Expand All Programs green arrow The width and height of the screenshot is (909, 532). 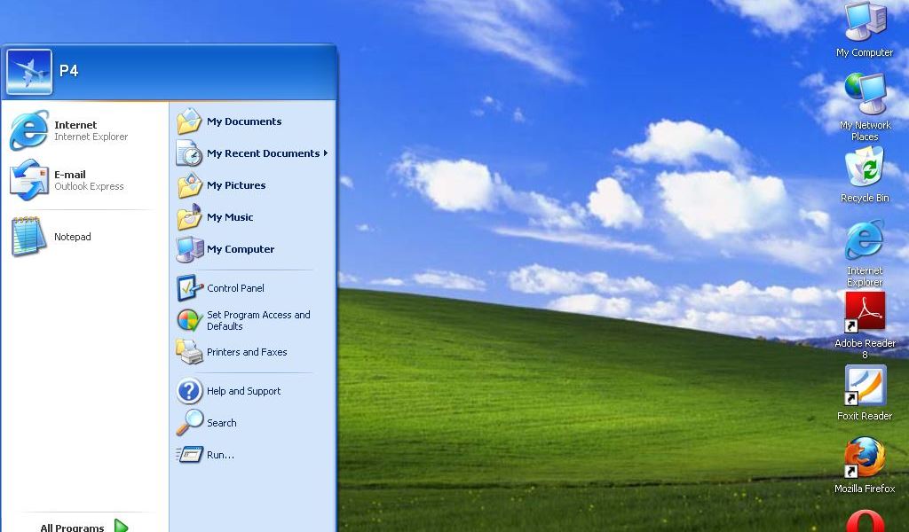coord(121,526)
